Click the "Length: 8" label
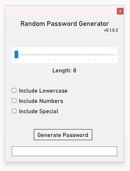The image size is (130, 171). point(64,71)
